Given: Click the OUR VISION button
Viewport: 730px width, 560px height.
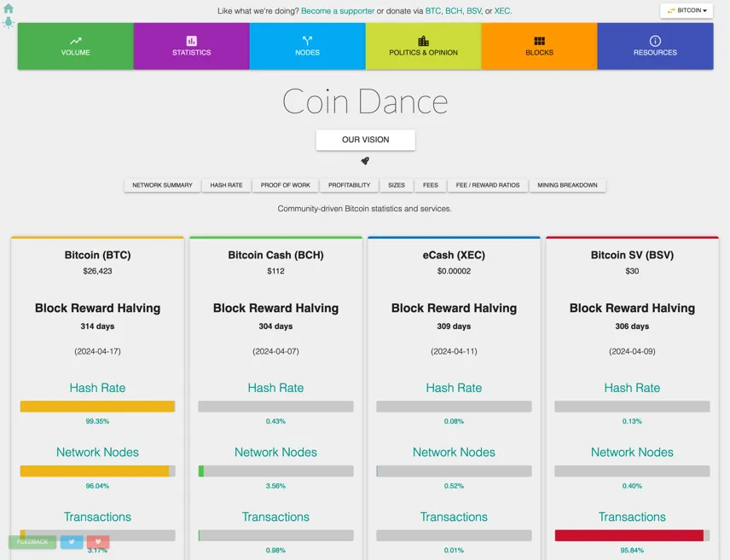Looking at the screenshot, I should tap(366, 140).
